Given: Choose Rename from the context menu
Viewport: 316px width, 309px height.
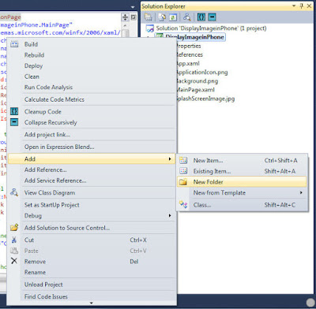Looking at the screenshot, I should coord(92,272).
